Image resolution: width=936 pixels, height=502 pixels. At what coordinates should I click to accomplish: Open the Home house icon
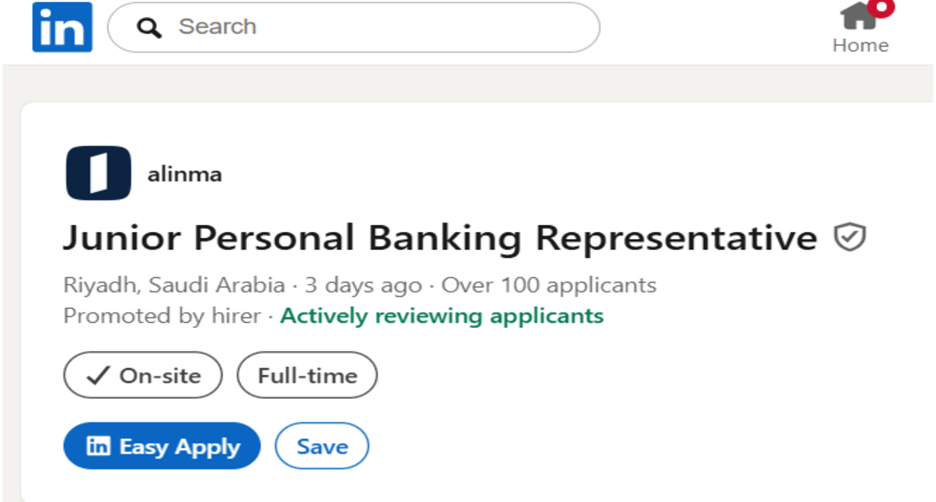(859, 16)
